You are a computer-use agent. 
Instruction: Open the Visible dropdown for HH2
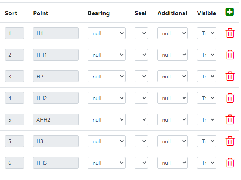[206, 98]
